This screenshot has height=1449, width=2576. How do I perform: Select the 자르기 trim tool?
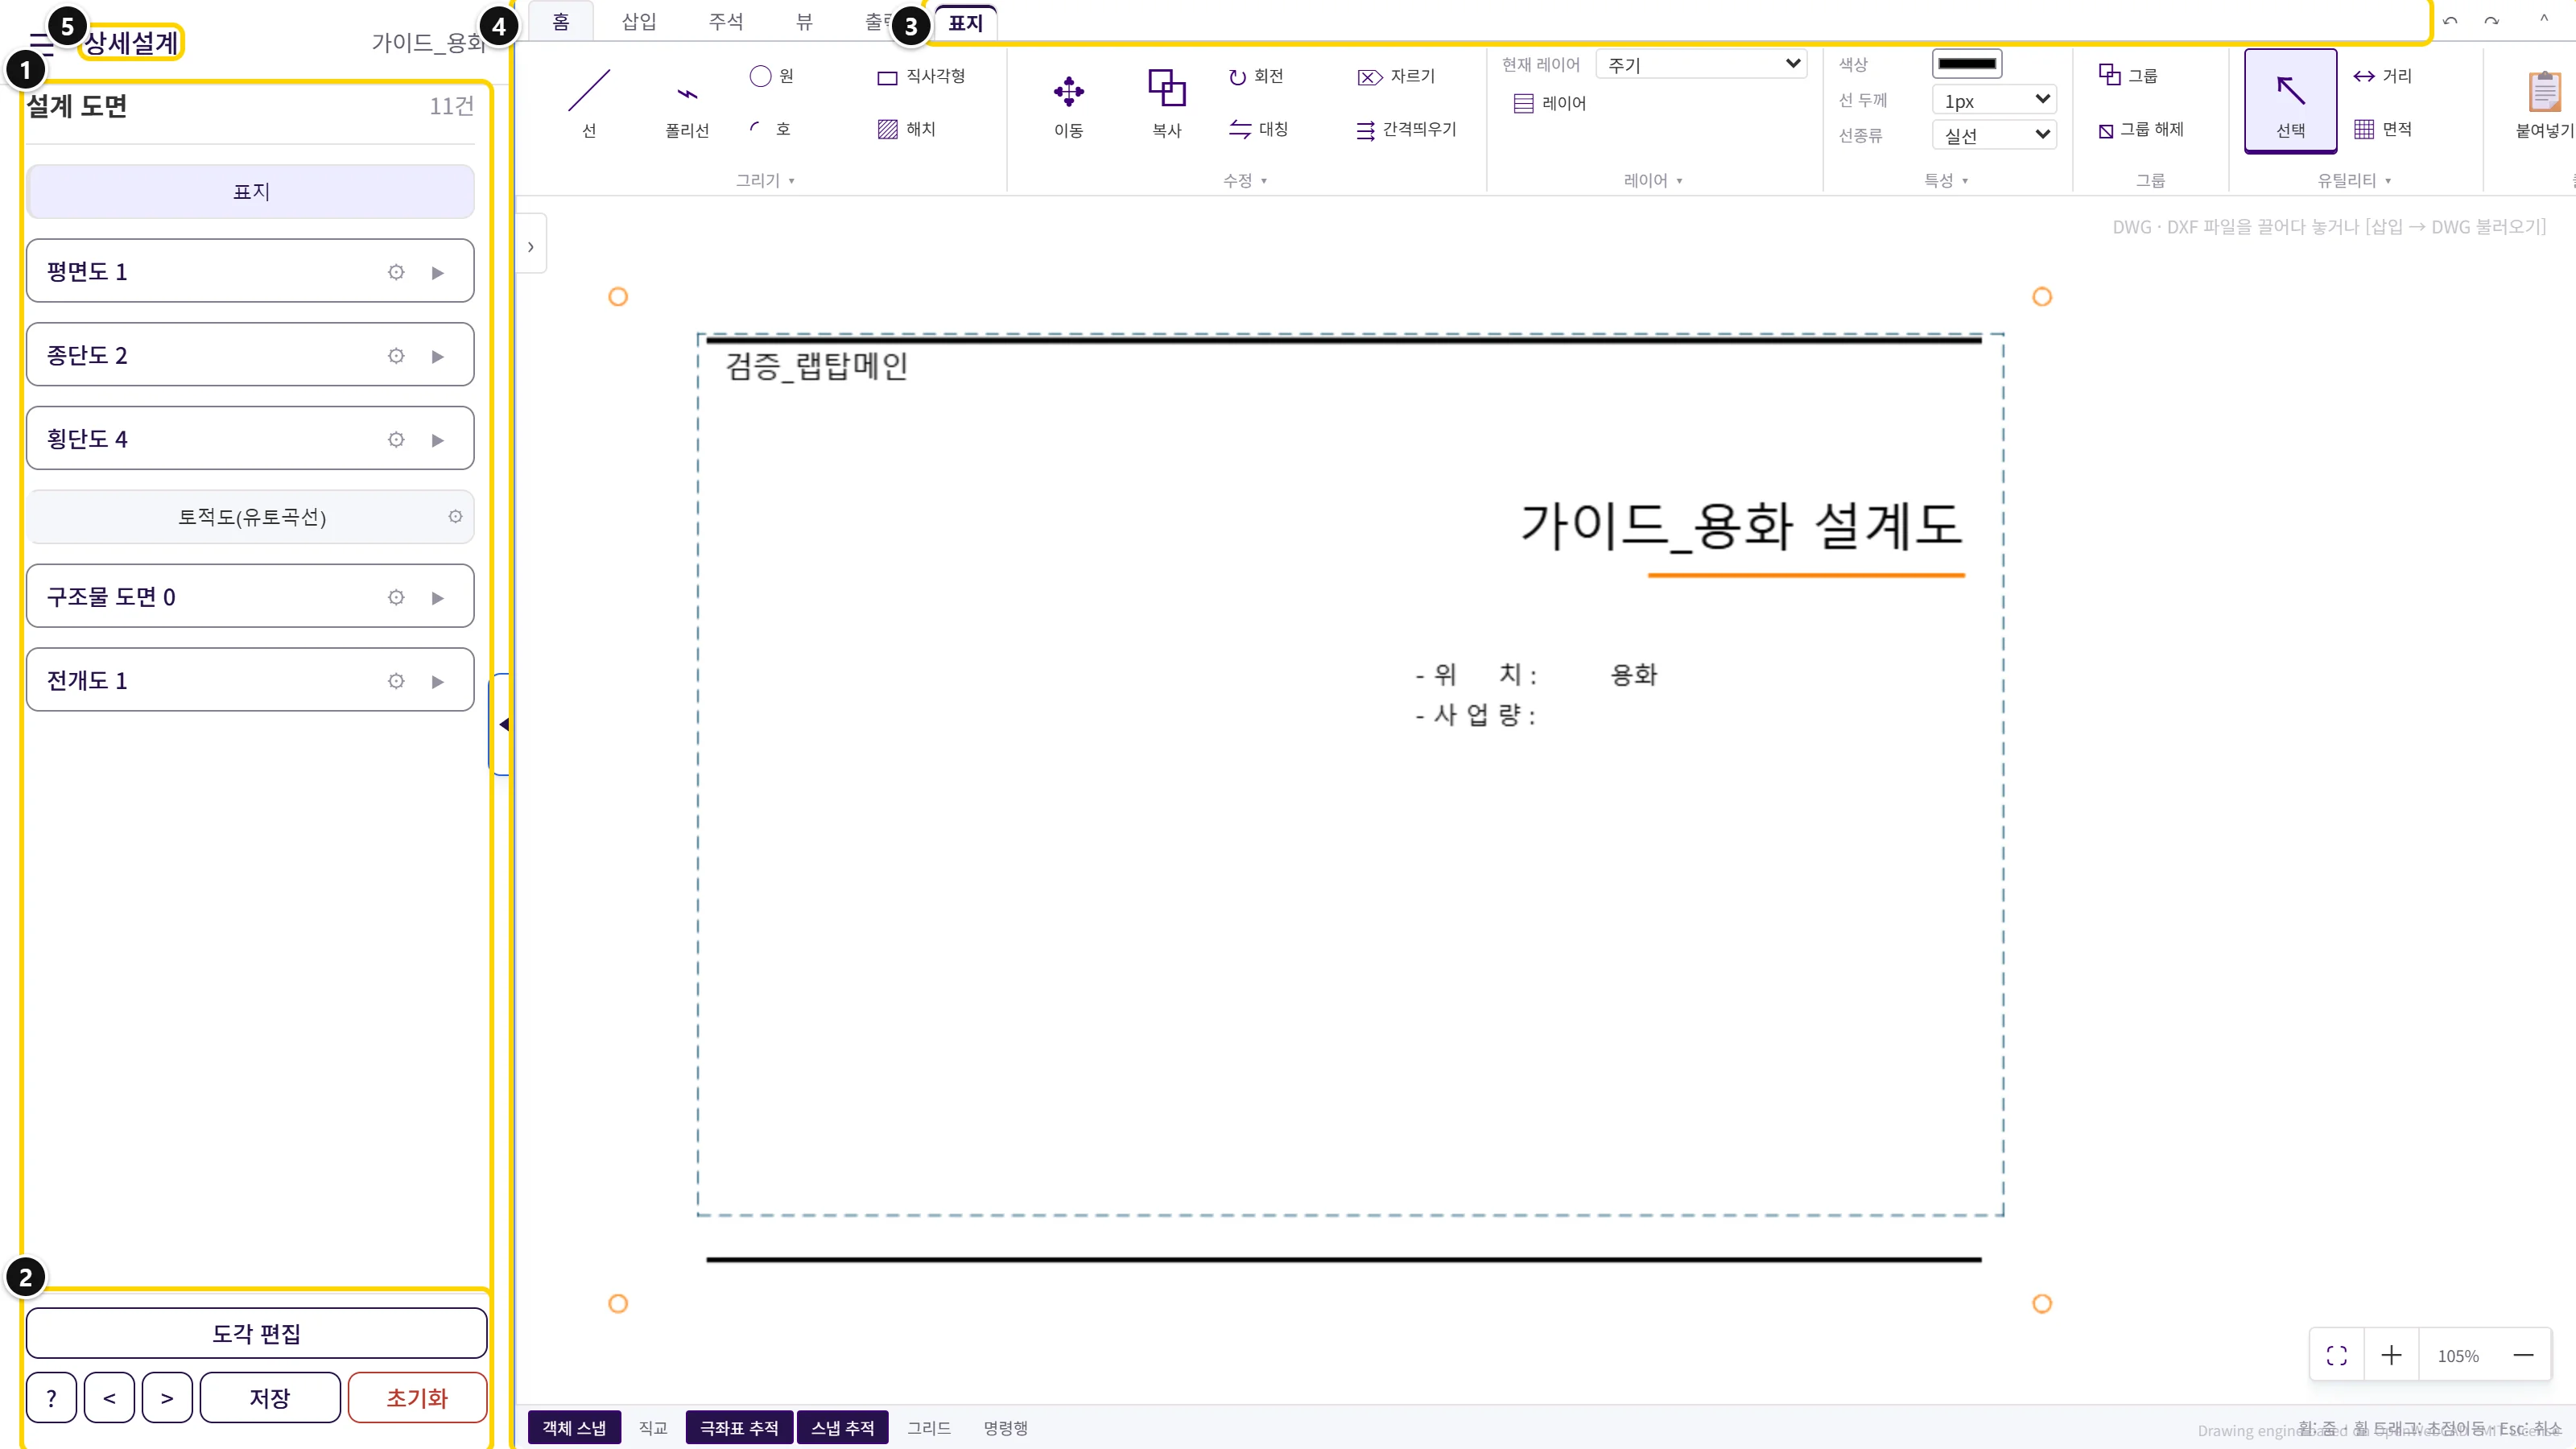[x=1396, y=76]
